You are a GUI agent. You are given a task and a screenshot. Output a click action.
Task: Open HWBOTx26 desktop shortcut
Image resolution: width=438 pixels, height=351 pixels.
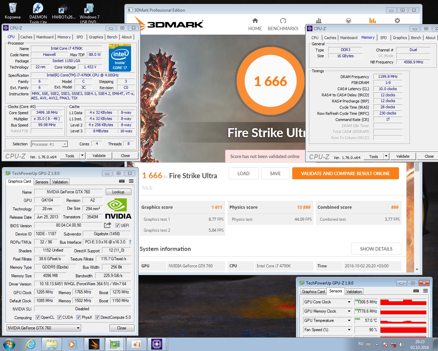click(x=64, y=11)
